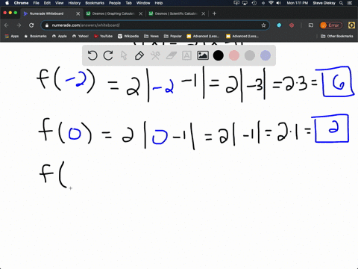The width and height of the screenshot is (358, 269).
Task: Open the File menu
Action: click(x=37, y=3)
